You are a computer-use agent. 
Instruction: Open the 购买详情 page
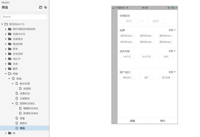point(25,83)
